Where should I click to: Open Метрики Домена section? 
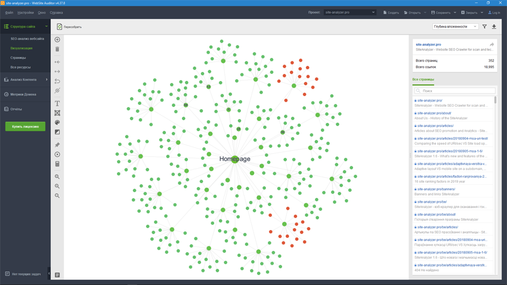tap(23, 94)
